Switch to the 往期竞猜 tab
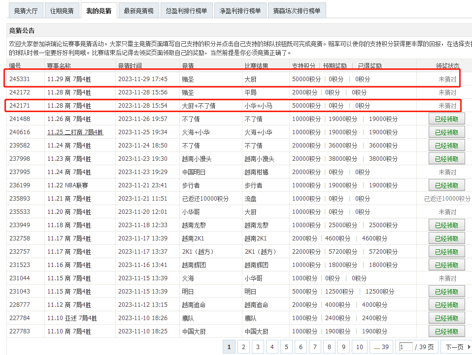The height and width of the screenshot is (355, 472). tap(62, 11)
